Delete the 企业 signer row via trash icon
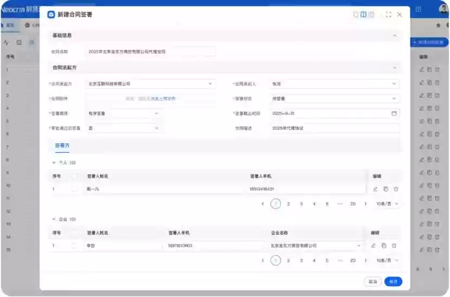Viewport: 450px width, 297px height. [x=394, y=246]
